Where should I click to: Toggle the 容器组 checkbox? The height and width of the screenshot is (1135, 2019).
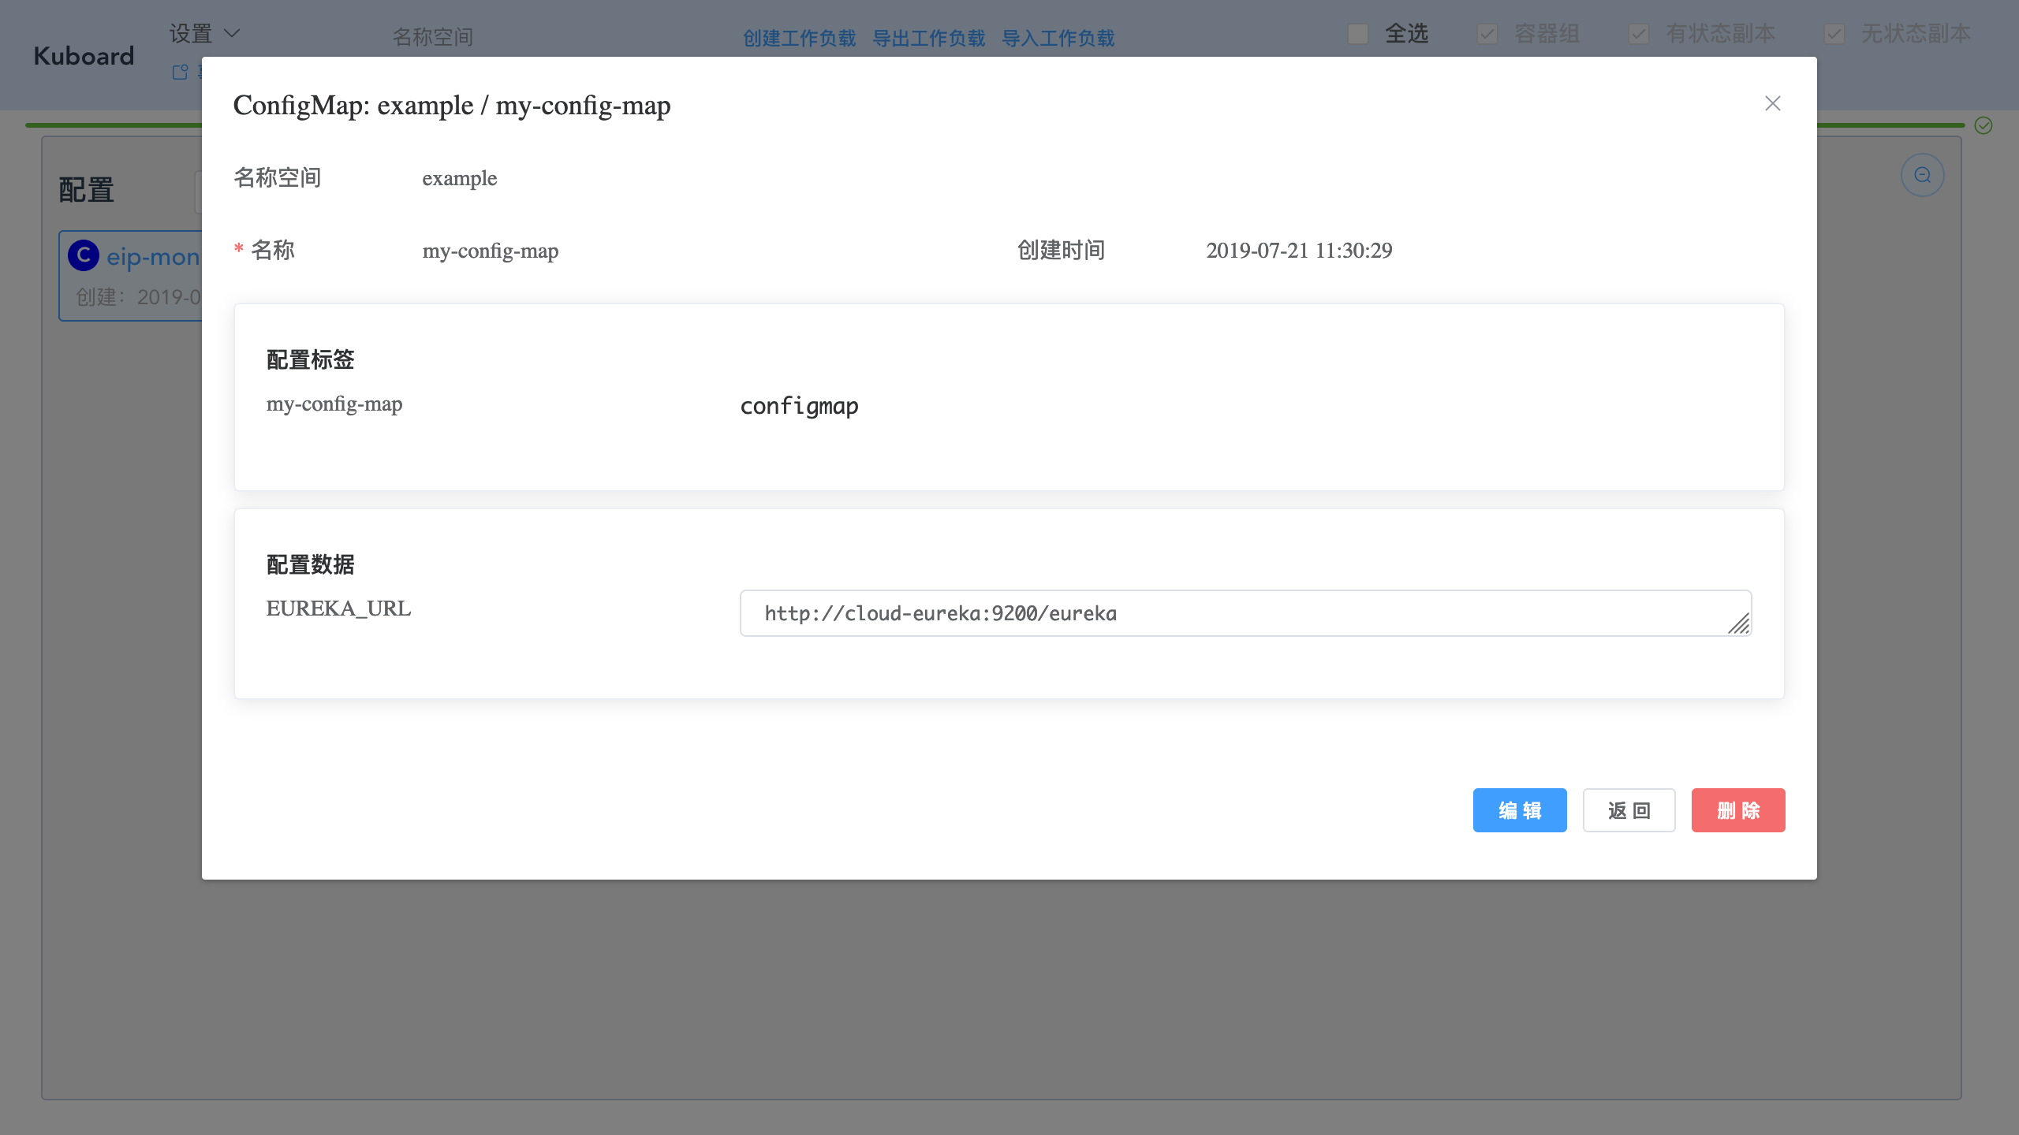(1486, 34)
